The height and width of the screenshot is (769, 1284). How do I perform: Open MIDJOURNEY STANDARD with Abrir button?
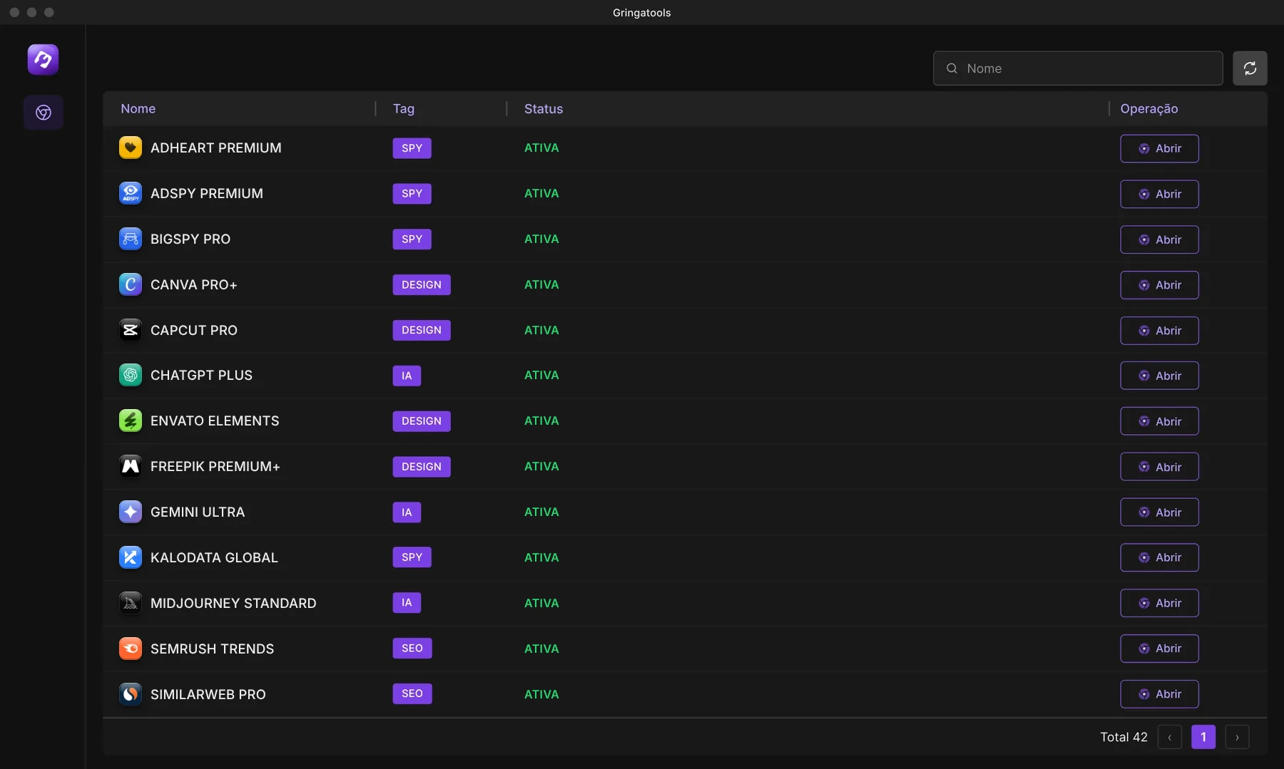point(1159,603)
